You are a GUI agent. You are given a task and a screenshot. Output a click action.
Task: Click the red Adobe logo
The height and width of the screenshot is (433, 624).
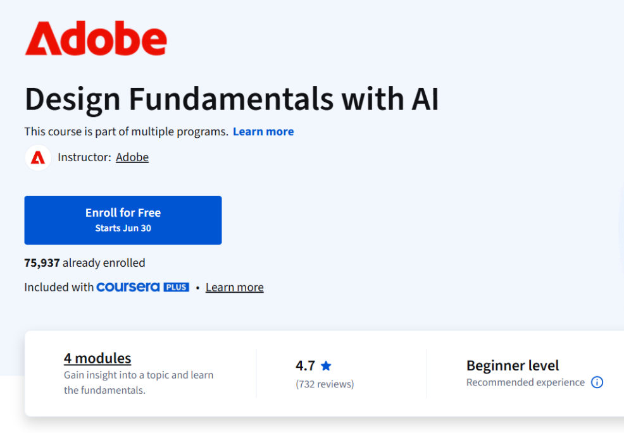[x=95, y=38]
